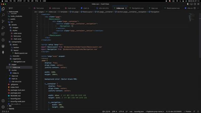
Task: Click the 5.2.0-dev TypeScript version status item
Action: point(174,111)
